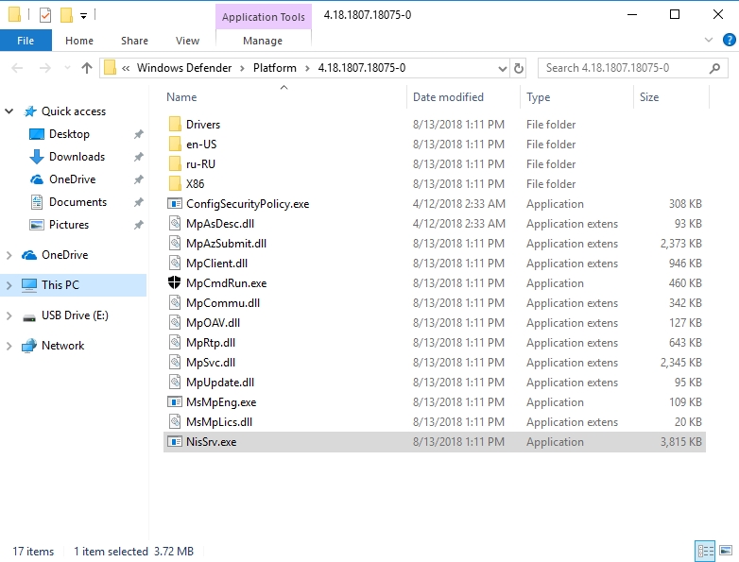Open Pictures in navigation pane
Image resolution: width=739 pixels, height=562 pixels.
click(x=69, y=224)
